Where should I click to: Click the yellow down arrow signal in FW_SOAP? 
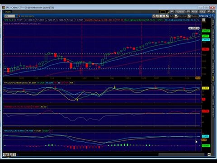[x=115, y=87]
